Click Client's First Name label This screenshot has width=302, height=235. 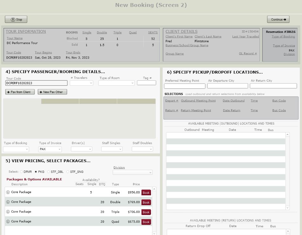pyautogui.click(x=179, y=37)
